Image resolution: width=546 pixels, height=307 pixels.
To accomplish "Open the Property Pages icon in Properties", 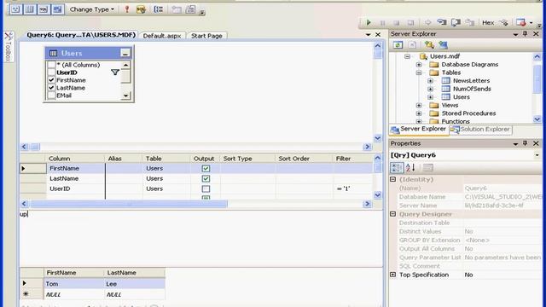I will tap(428, 168).
